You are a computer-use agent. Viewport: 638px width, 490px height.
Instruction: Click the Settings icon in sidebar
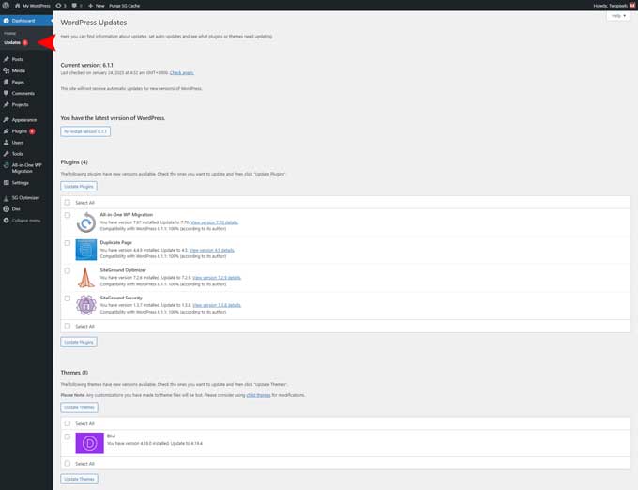(x=7, y=183)
